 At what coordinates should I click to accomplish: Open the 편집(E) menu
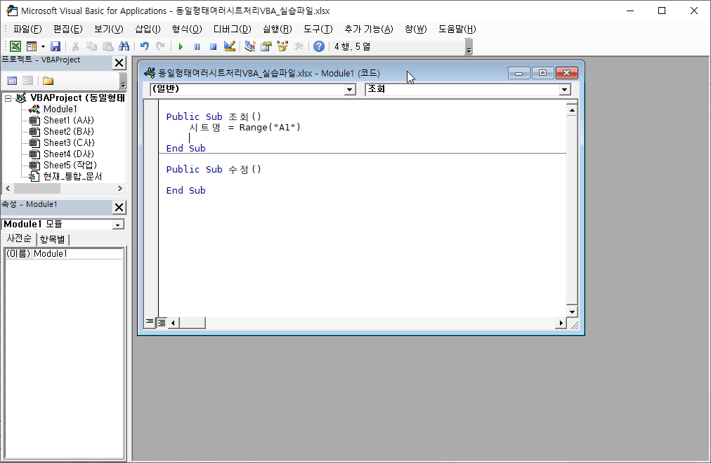pos(68,29)
